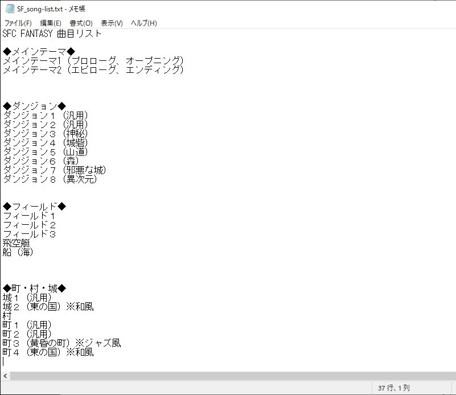Image resolution: width=456 pixels, height=395 pixels.
Task: Open the 書式(O) menu
Action: [x=81, y=23]
